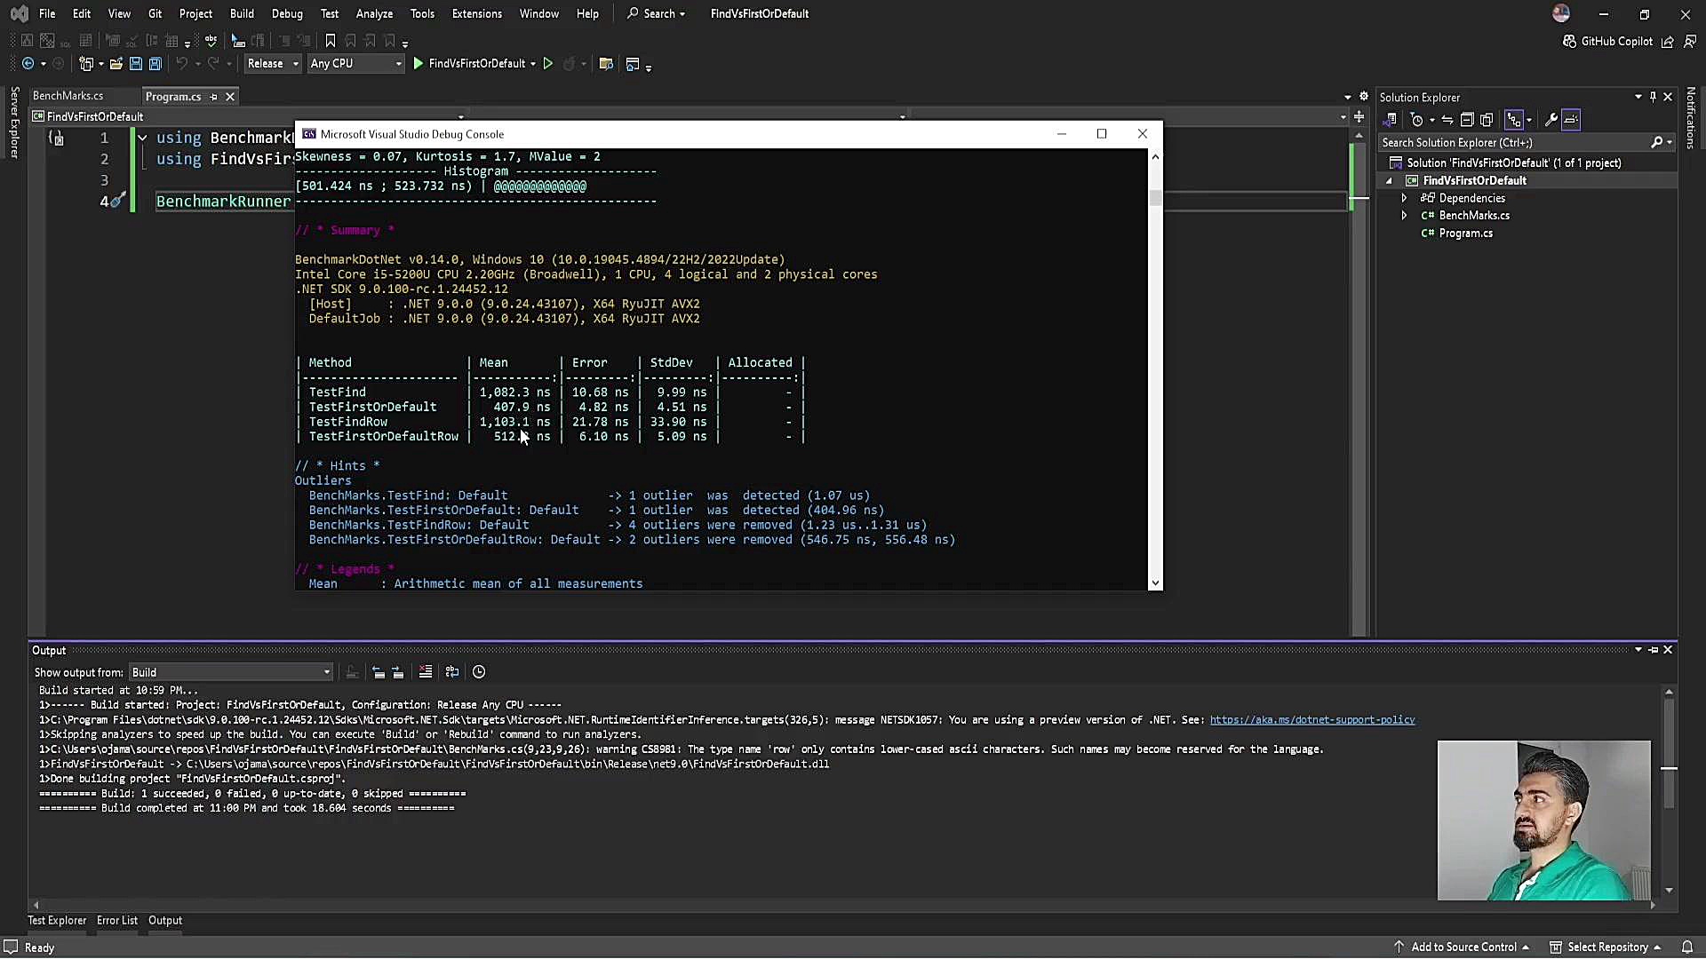This screenshot has width=1706, height=959.
Task: Click the Save file toolbar icon
Action: (136, 64)
